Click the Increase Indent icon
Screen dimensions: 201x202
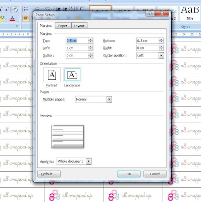pos(65,9)
